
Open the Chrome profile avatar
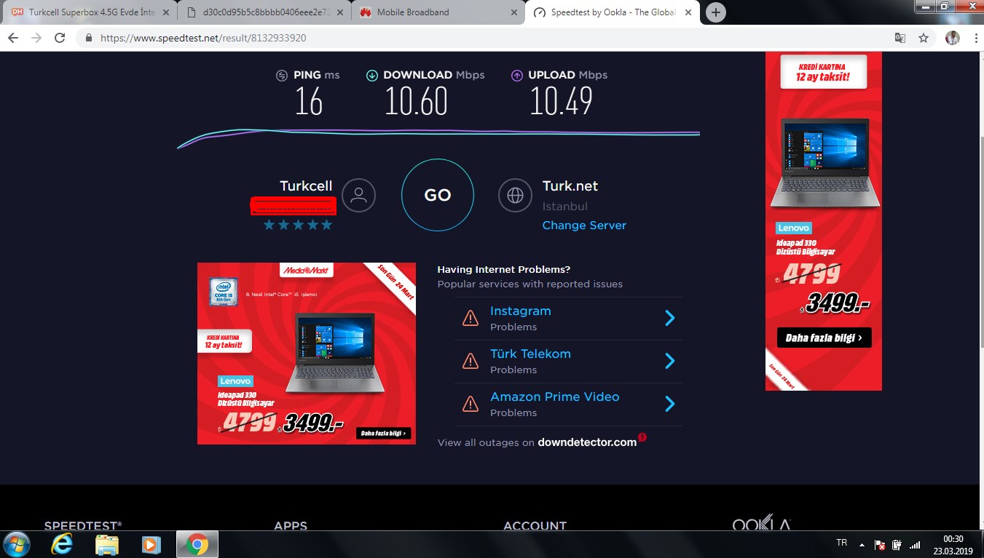coord(953,38)
